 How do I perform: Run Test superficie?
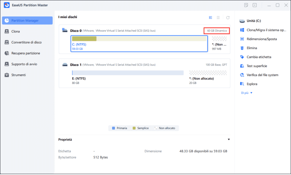click(257, 66)
